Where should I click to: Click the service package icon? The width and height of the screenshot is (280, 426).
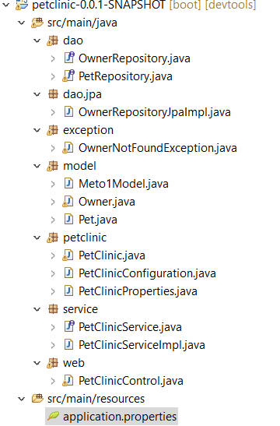53,309
